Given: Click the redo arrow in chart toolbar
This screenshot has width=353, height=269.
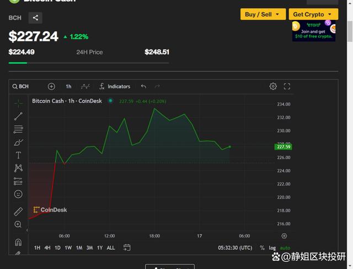Looking at the screenshot, I should (157, 86).
